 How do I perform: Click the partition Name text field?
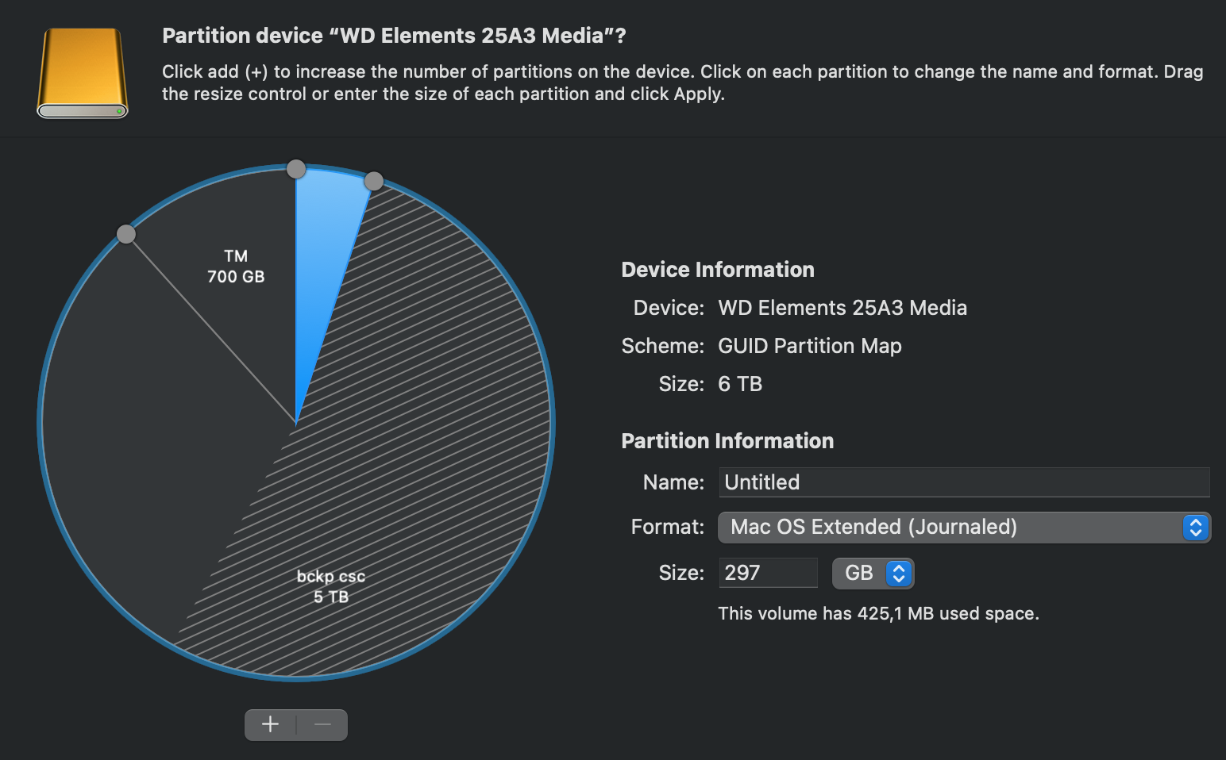(x=964, y=482)
